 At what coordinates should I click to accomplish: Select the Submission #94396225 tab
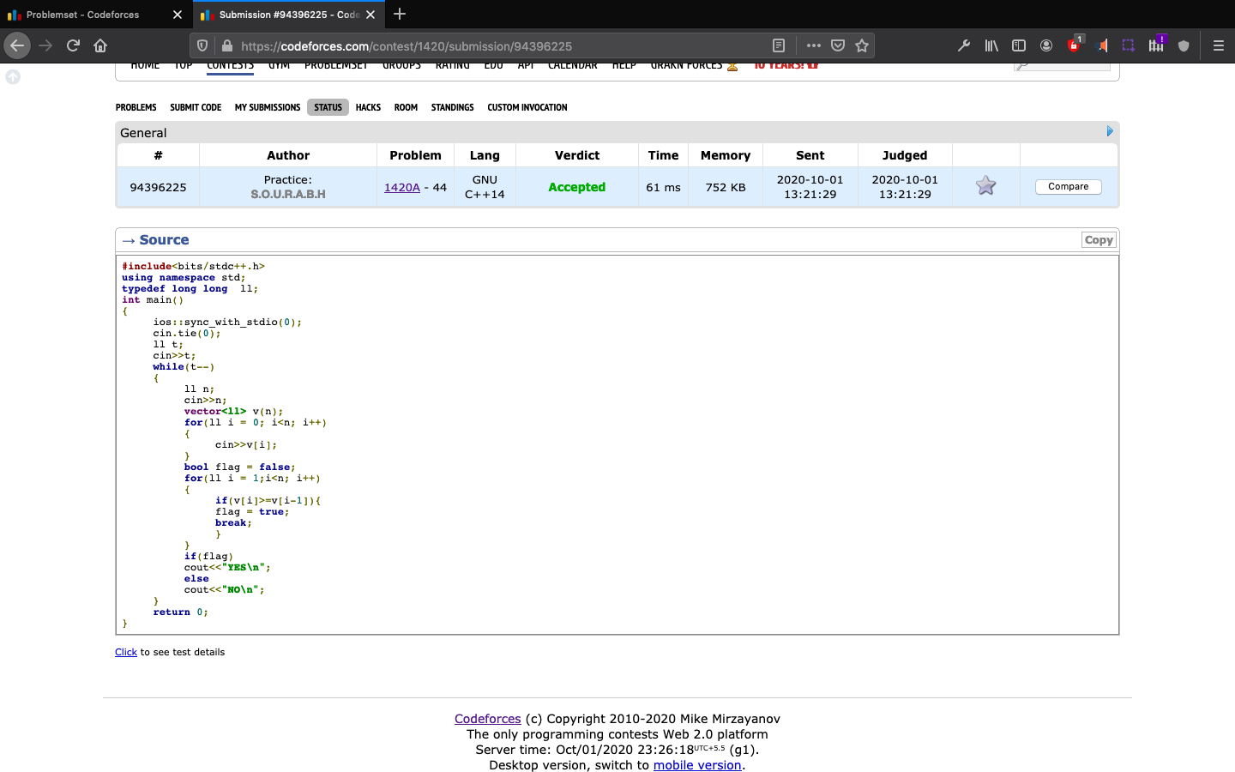coord(288,15)
